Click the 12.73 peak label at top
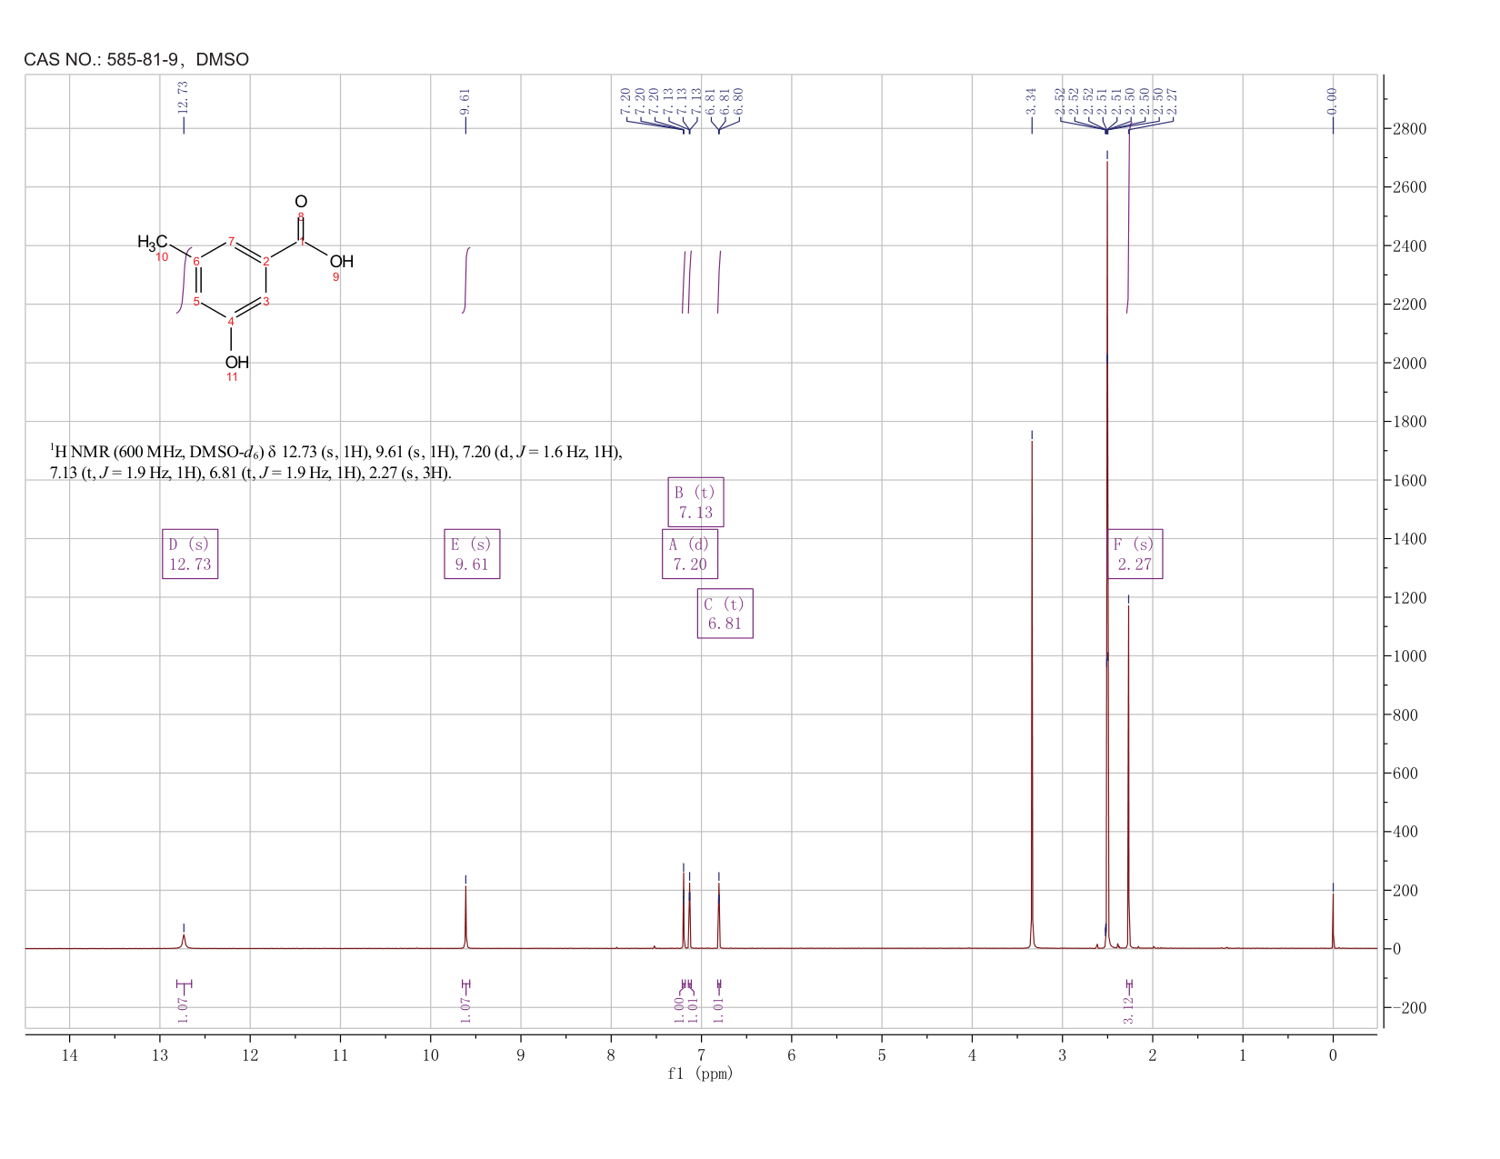 183,98
